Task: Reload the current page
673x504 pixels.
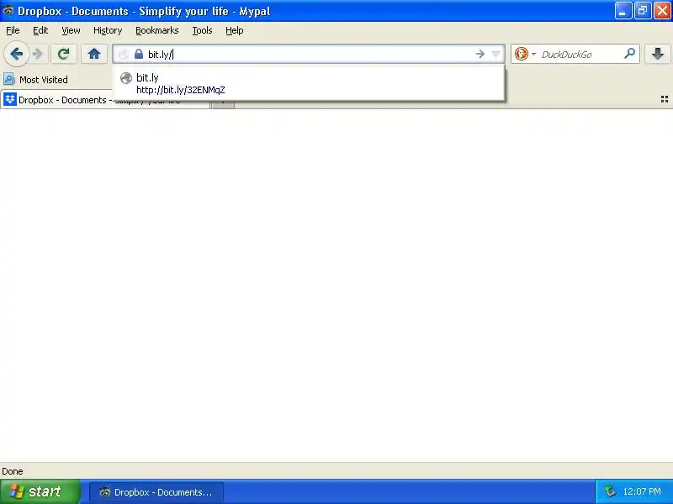Action: (x=64, y=54)
